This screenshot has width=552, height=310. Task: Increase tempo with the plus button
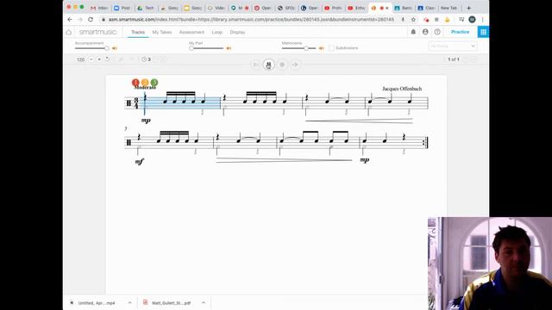[x=99, y=59]
